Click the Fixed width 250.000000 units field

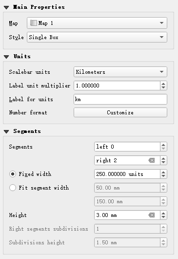tap(127, 174)
